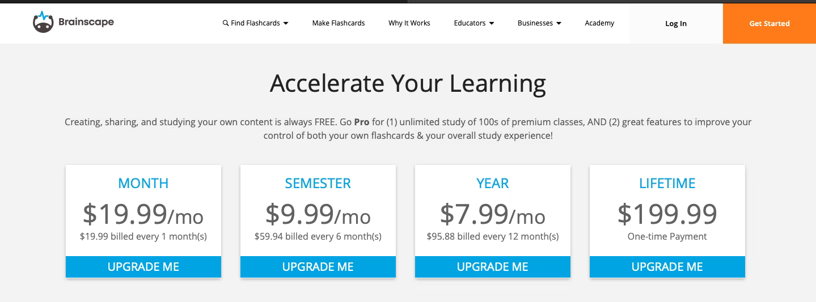Expand the Educators dropdown menu
Viewport: 816px width, 302px height.
pos(491,23)
